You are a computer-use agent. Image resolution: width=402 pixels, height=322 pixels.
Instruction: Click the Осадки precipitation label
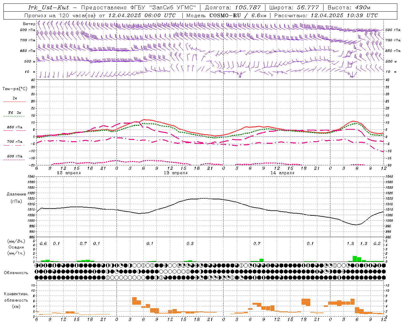pyautogui.click(x=16, y=247)
